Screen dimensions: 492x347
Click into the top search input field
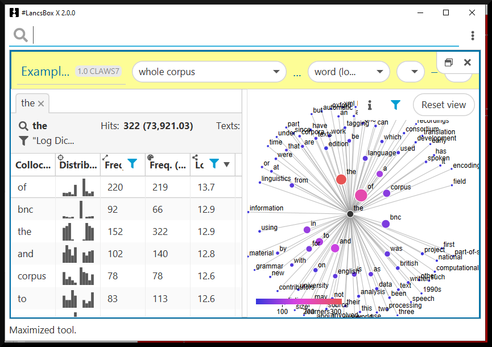[x=245, y=35]
